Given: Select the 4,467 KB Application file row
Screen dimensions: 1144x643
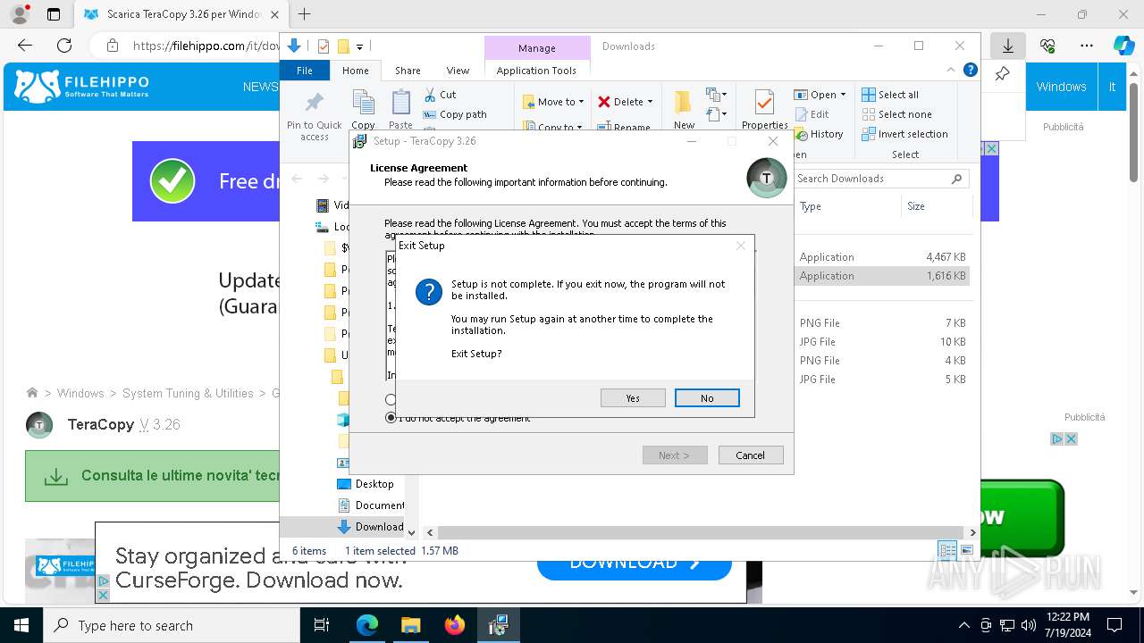Looking at the screenshot, I should pos(882,257).
